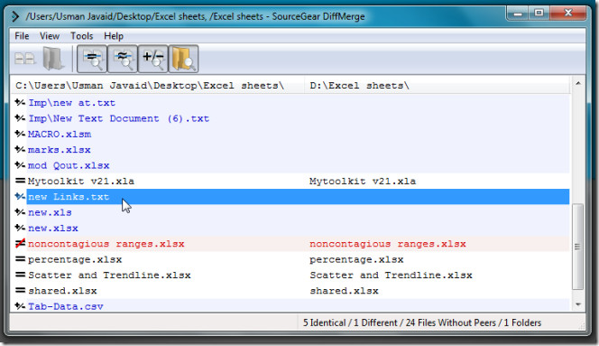The width and height of the screenshot is (599, 346).
Task: Click left folder path column header
Action: point(158,85)
